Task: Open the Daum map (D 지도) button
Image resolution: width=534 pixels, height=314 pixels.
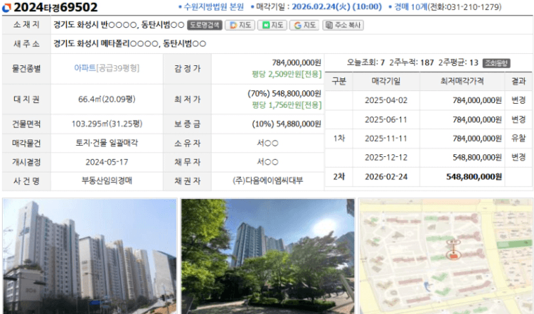Action: coord(240,25)
